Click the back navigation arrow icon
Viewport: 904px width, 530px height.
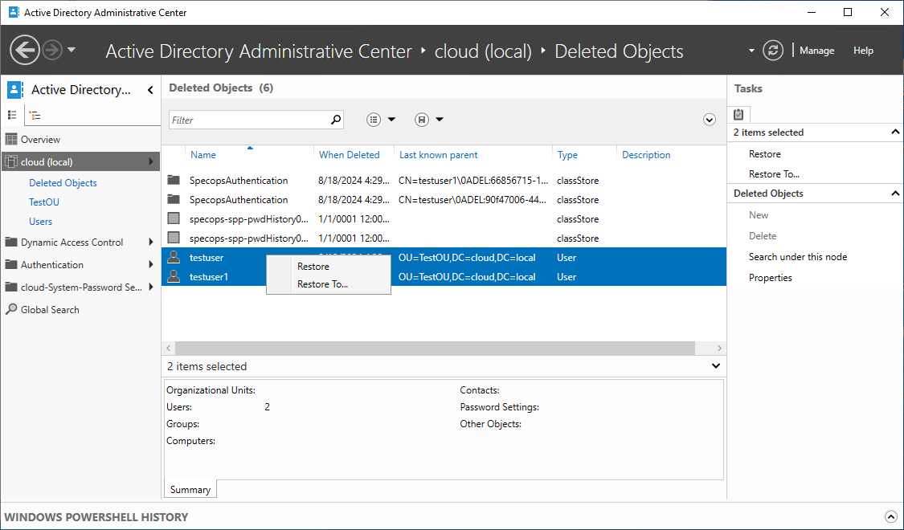click(x=25, y=50)
